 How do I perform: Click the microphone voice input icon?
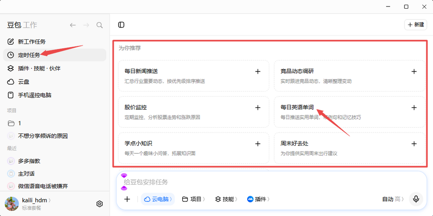click(x=416, y=199)
